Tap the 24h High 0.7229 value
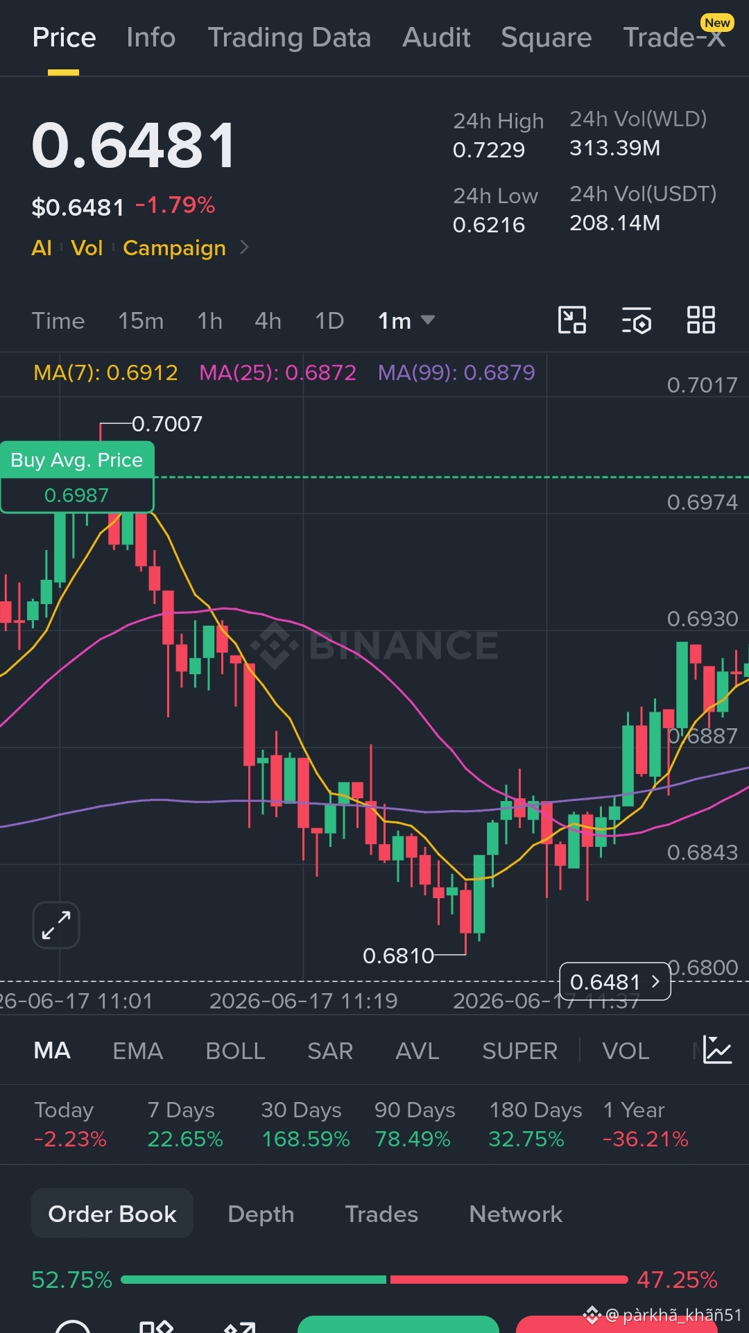The image size is (749, 1333). tap(488, 150)
